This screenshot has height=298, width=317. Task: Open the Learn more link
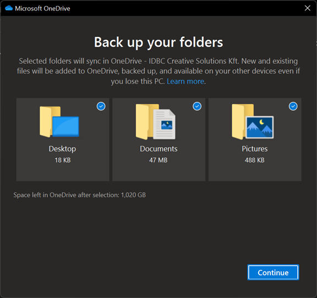[185, 81]
